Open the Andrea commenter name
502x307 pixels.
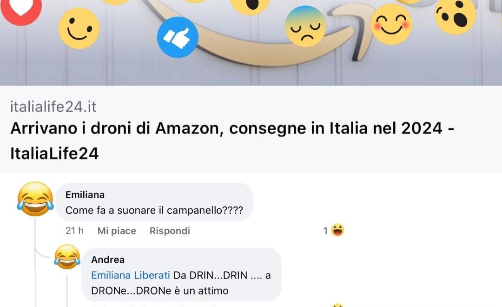[x=108, y=260]
